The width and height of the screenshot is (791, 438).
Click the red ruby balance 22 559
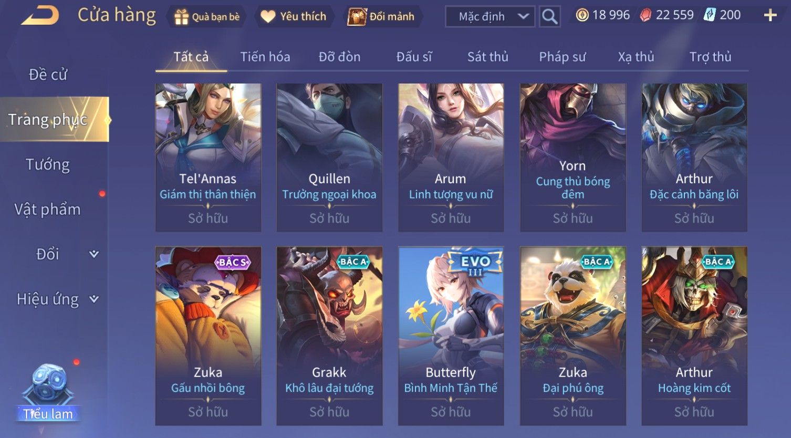point(667,15)
